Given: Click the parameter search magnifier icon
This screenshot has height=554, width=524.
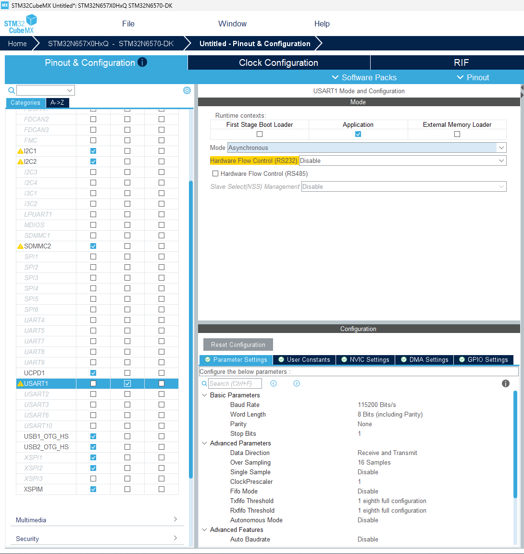Looking at the screenshot, I should (x=204, y=383).
